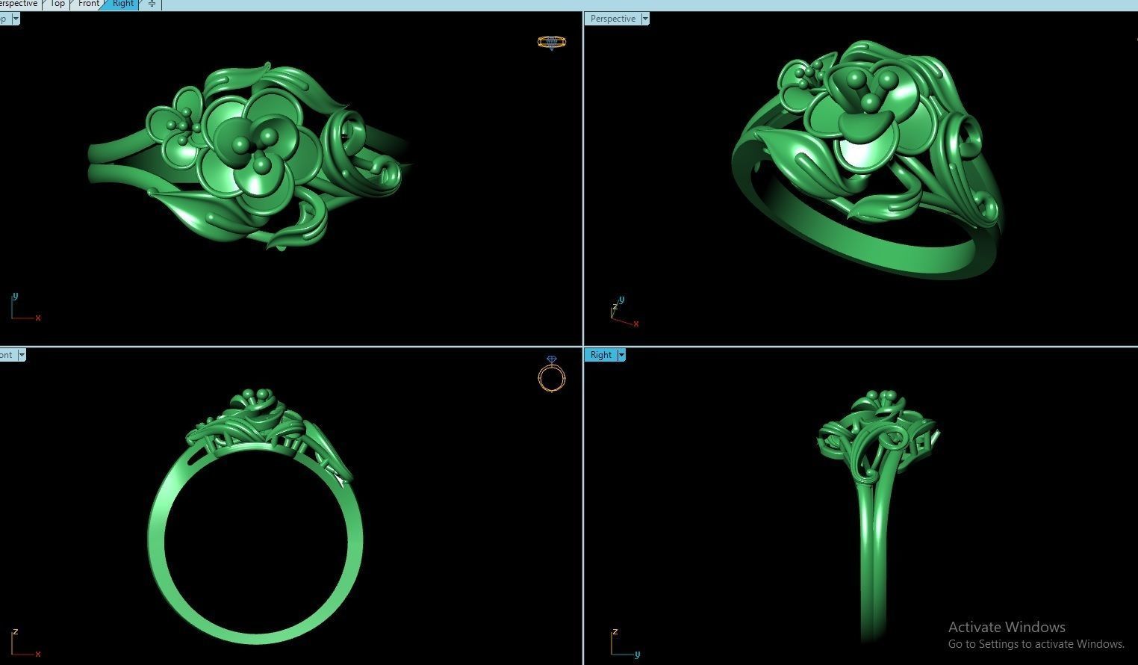Switch to the Front viewport tab
1138x665 pixels.
pyautogui.click(x=89, y=4)
